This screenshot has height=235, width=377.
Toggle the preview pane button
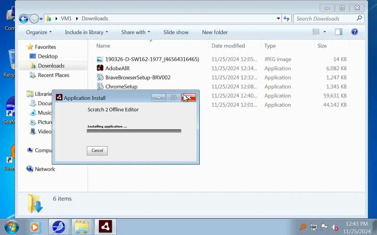[x=339, y=32]
